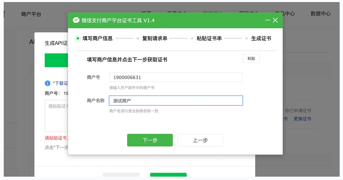Open 数据中心 in background page navigation
The width and height of the screenshot is (343, 180).
[x=321, y=14]
